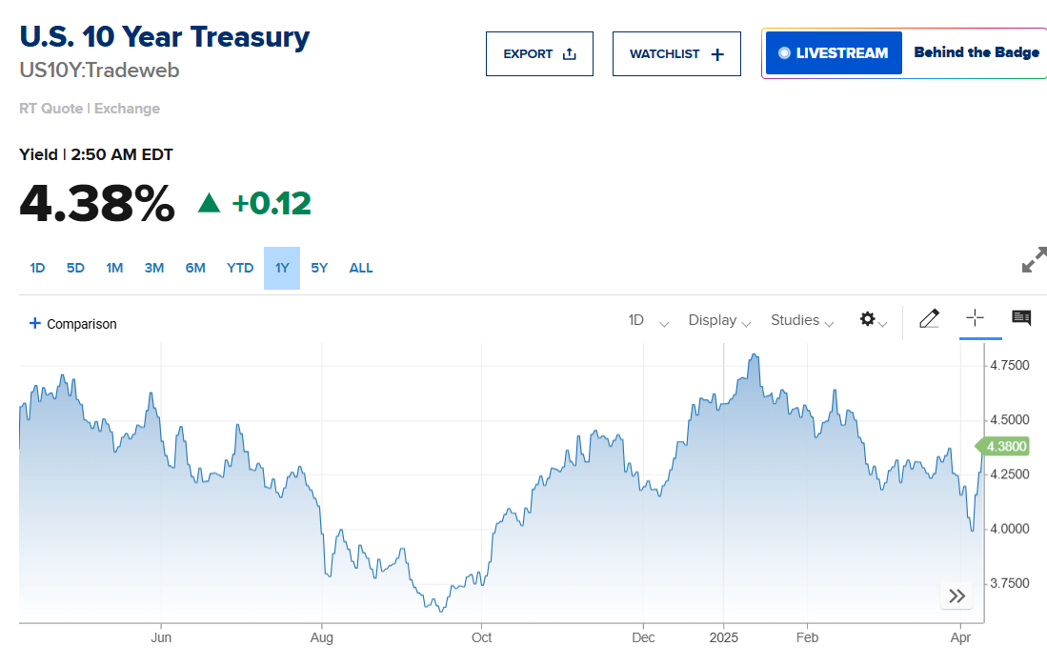Add a Comparison with plus icon
Image resolution: width=1047 pixels, height=666 pixels.
tap(72, 323)
